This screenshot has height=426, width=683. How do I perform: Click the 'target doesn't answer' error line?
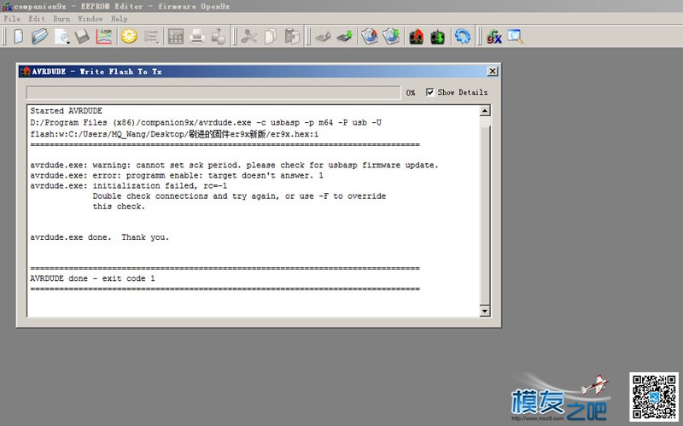(177, 176)
